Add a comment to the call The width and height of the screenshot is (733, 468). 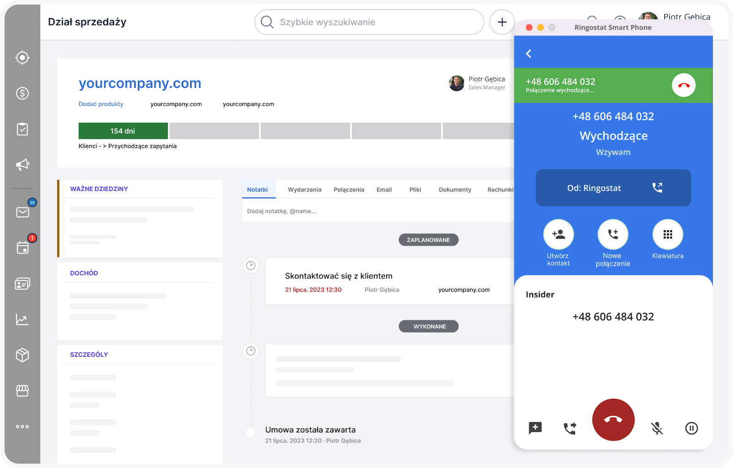[x=535, y=428]
